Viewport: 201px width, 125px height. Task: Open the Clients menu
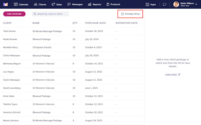tap(40, 4)
